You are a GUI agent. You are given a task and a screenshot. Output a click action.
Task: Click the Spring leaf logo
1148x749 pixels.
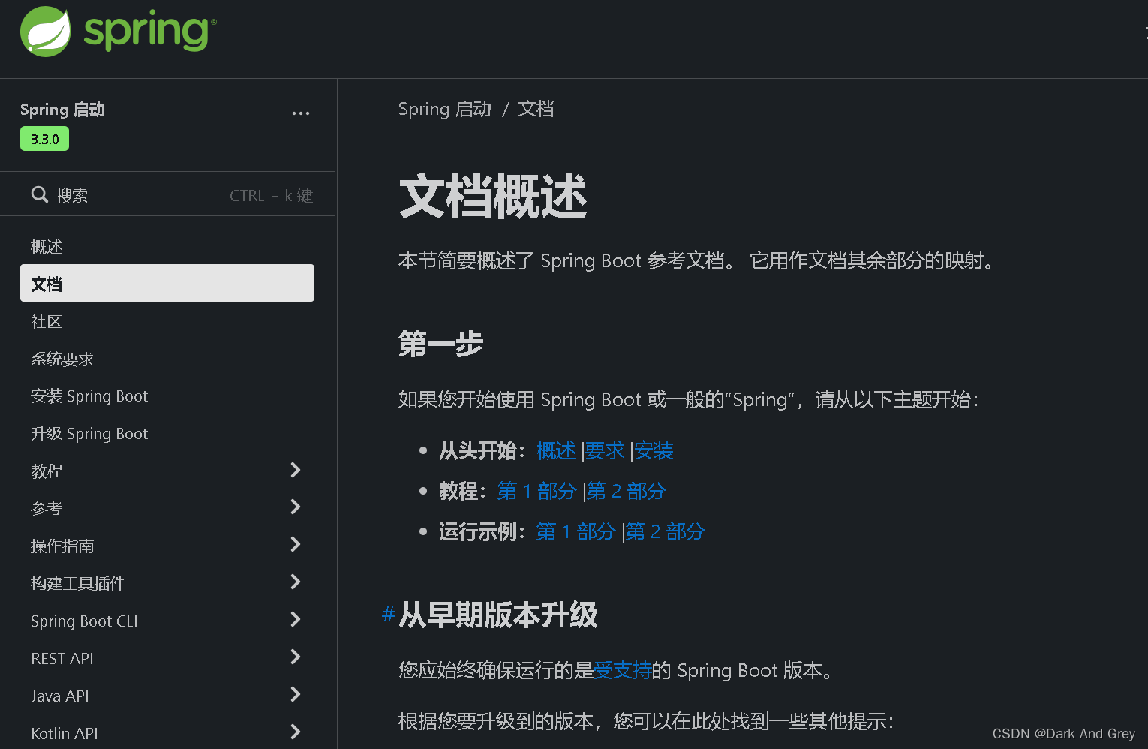tap(45, 32)
